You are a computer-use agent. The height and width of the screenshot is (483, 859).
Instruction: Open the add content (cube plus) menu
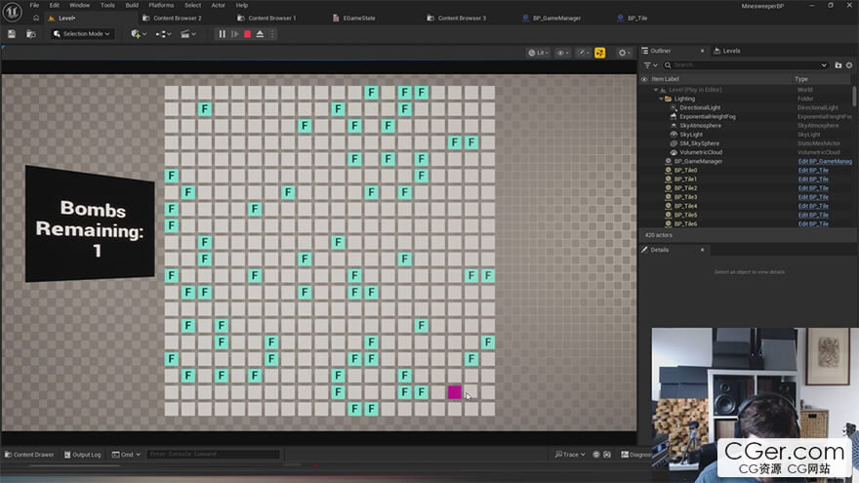click(136, 34)
